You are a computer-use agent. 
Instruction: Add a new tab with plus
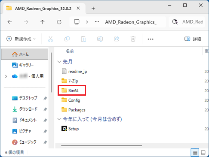click(93, 9)
